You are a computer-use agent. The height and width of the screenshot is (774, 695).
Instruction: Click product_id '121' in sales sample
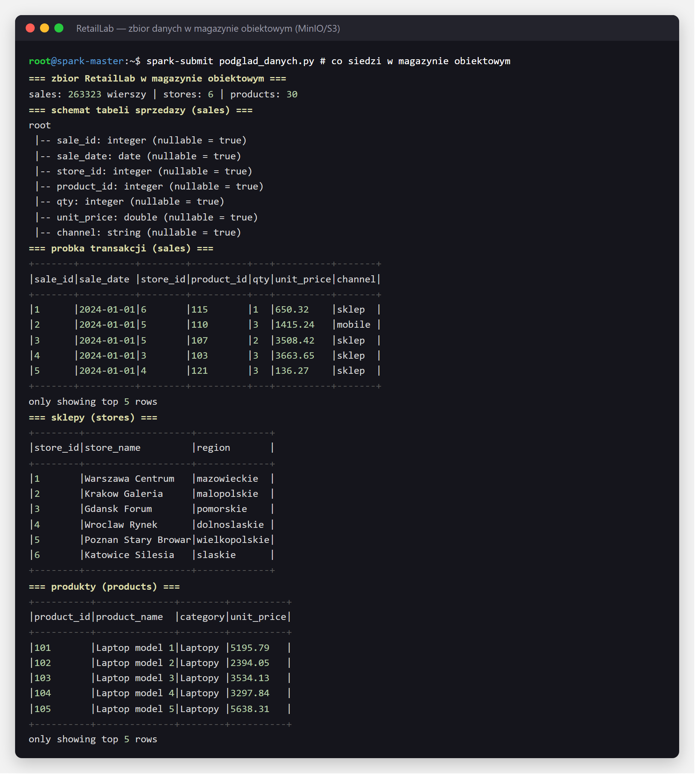(200, 371)
